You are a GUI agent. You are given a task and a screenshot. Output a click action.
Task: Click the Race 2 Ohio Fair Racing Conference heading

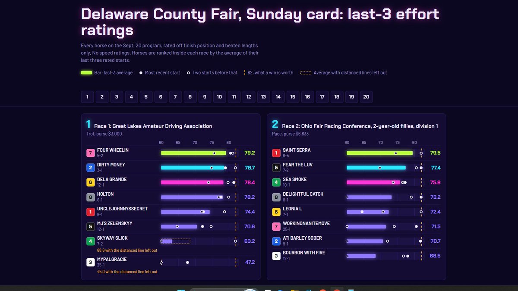[x=360, y=126]
